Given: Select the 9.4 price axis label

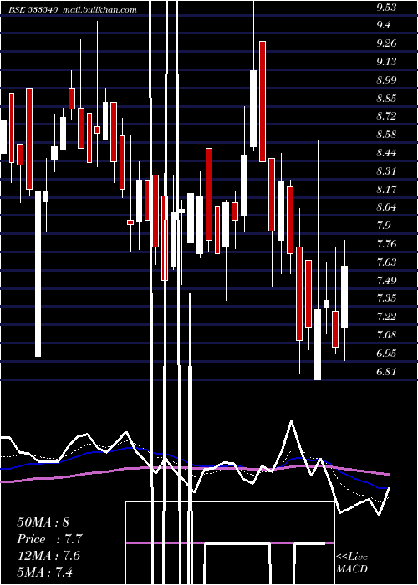Looking at the screenshot, I should [383, 25].
